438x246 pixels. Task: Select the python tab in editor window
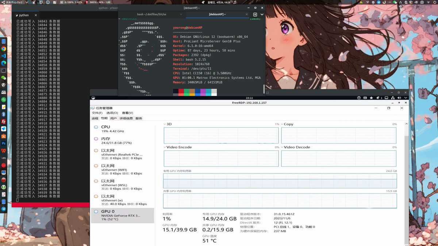pyautogui.click(x=24, y=15)
